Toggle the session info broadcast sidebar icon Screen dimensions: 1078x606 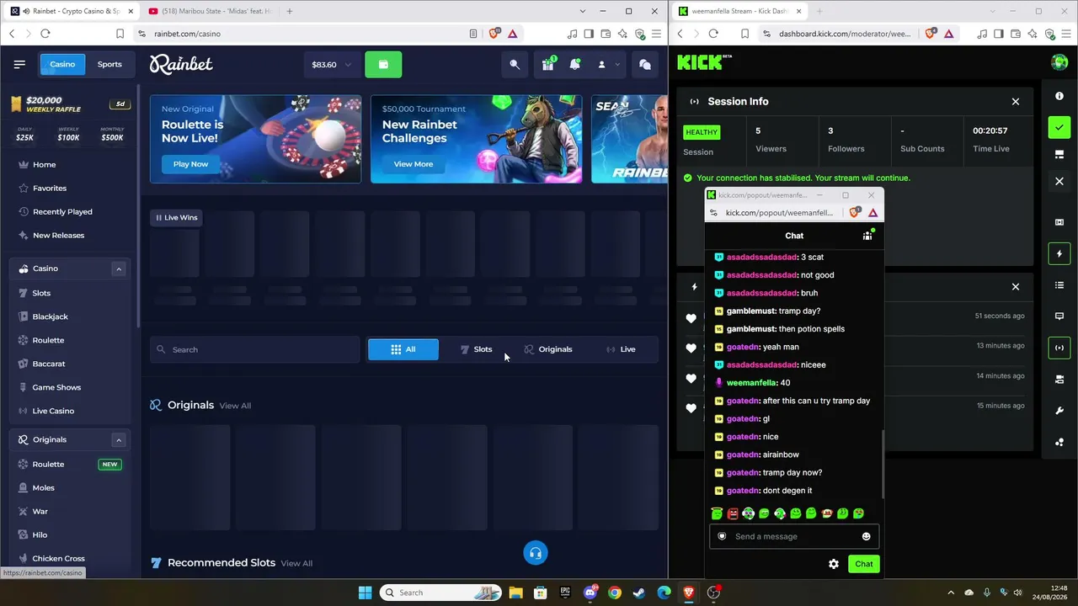click(1059, 348)
